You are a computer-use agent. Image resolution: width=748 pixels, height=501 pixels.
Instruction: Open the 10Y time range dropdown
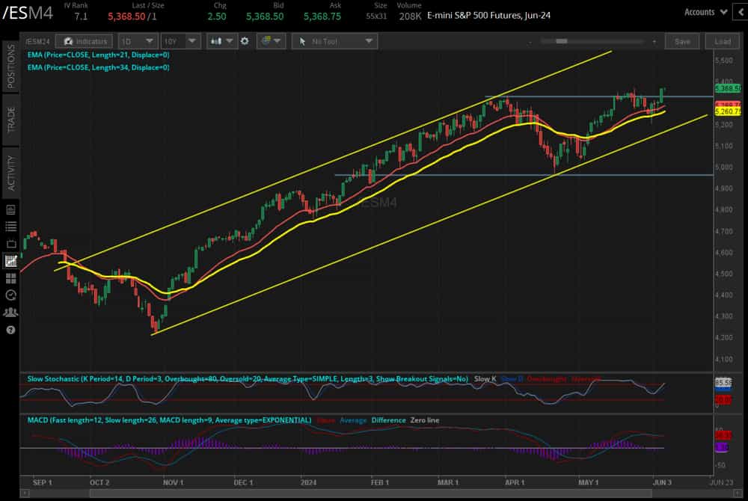(180, 41)
